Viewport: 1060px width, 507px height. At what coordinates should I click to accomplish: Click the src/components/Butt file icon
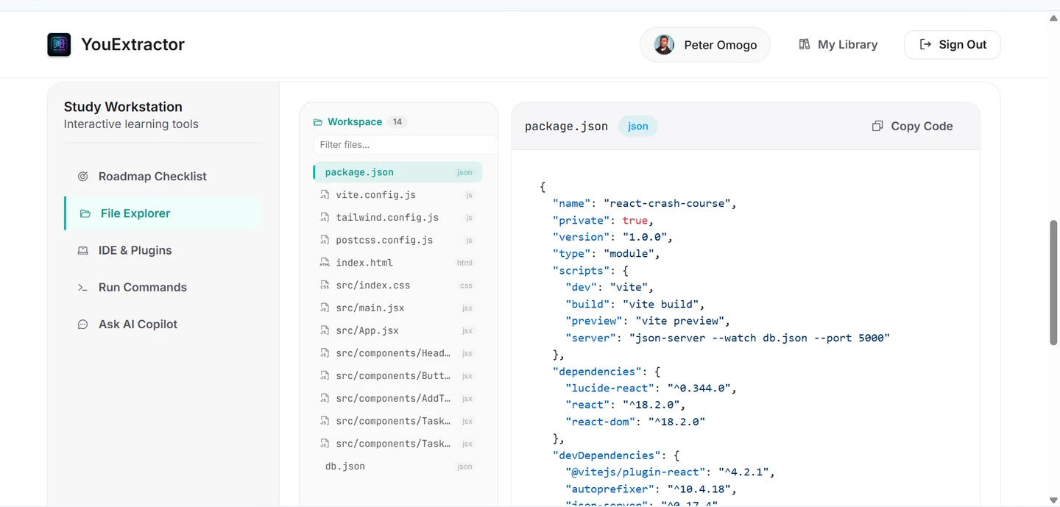coord(325,376)
